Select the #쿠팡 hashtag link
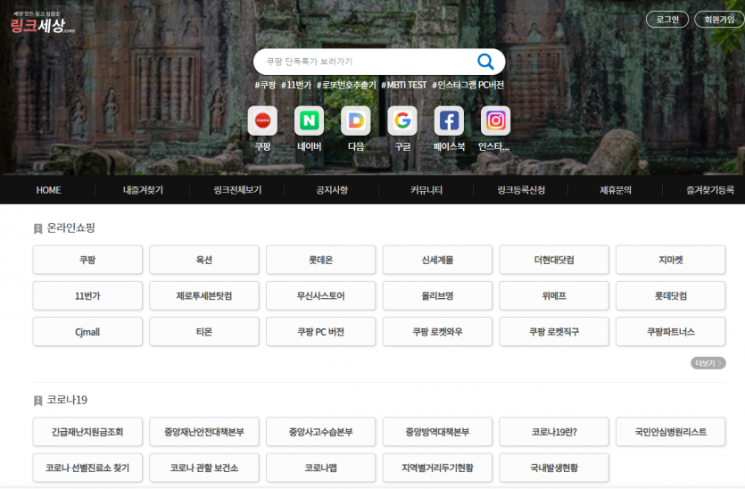 tap(265, 85)
